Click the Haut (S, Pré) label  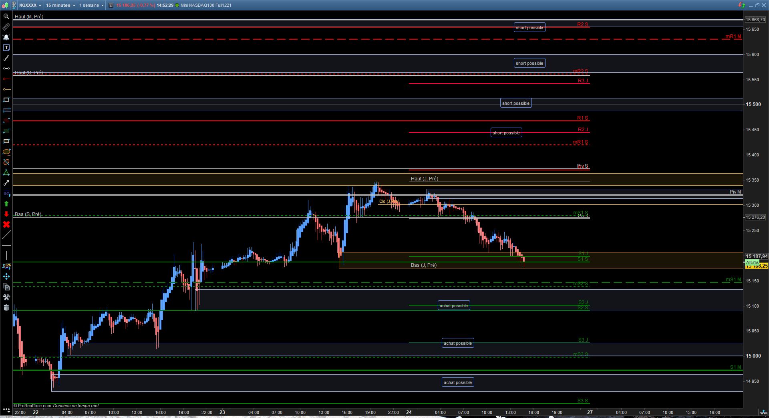[x=29, y=73]
